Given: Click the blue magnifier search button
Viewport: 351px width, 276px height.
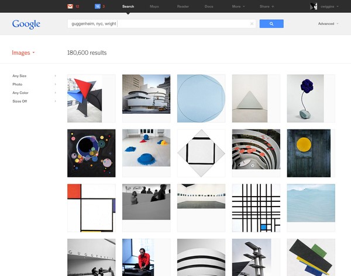Looking at the screenshot, I should click(271, 24).
